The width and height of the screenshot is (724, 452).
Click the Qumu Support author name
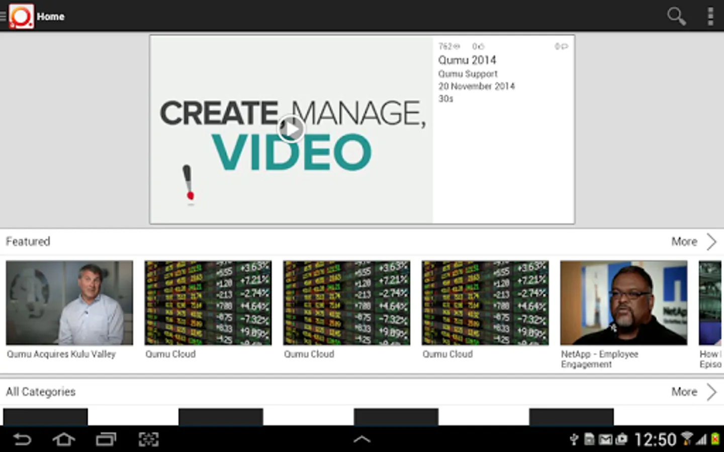[x=468, y=74]
